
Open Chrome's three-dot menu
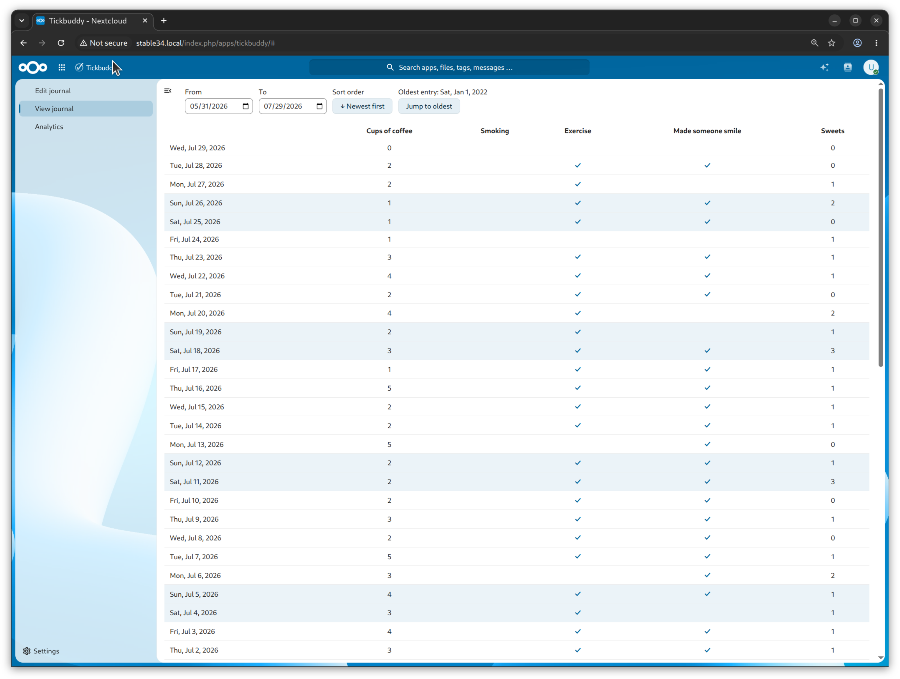(877, 43)
